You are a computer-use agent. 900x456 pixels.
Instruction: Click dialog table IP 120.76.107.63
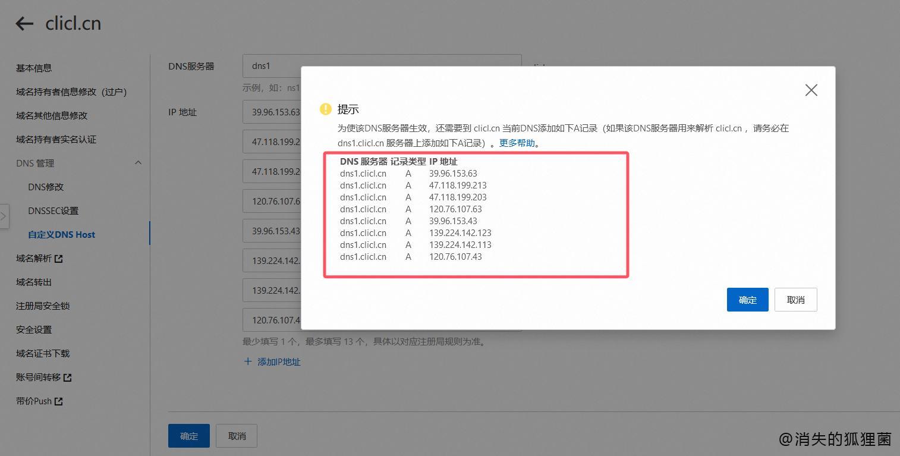point(455,209)
